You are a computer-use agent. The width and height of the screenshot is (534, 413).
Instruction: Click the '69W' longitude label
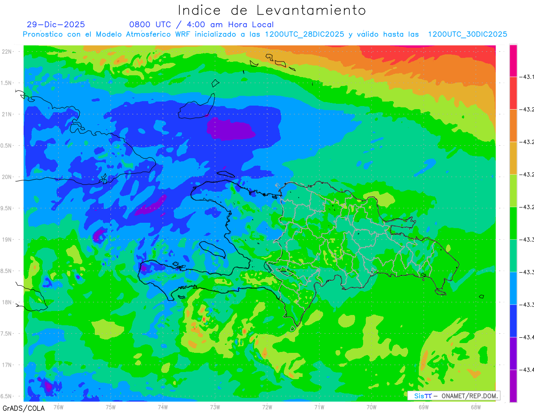point(424,407)
